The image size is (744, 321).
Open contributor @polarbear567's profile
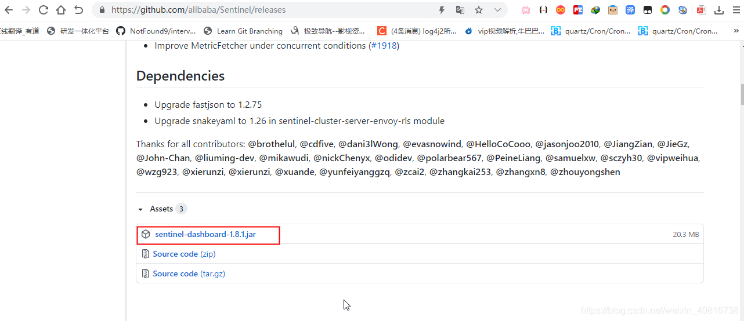449,158
